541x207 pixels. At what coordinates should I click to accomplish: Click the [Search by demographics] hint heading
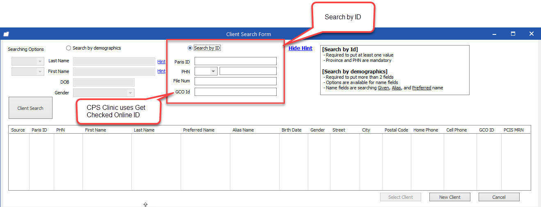(x=355, y=72)
